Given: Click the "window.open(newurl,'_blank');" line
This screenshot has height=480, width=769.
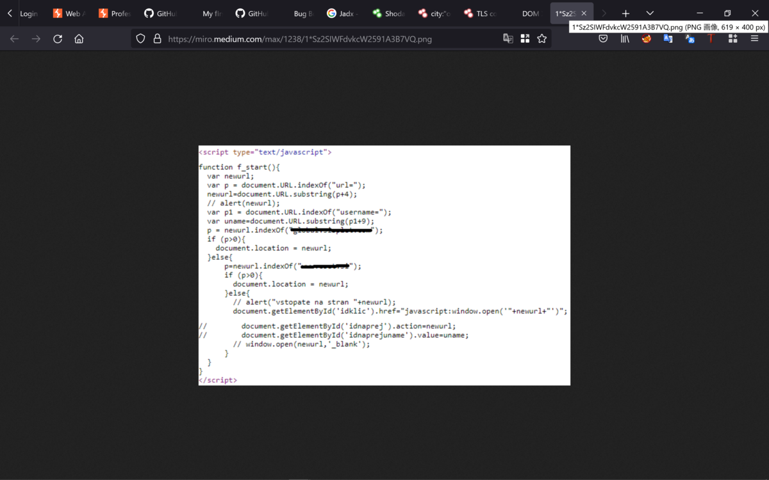Looking at the screenshot, I should point(301,344).
